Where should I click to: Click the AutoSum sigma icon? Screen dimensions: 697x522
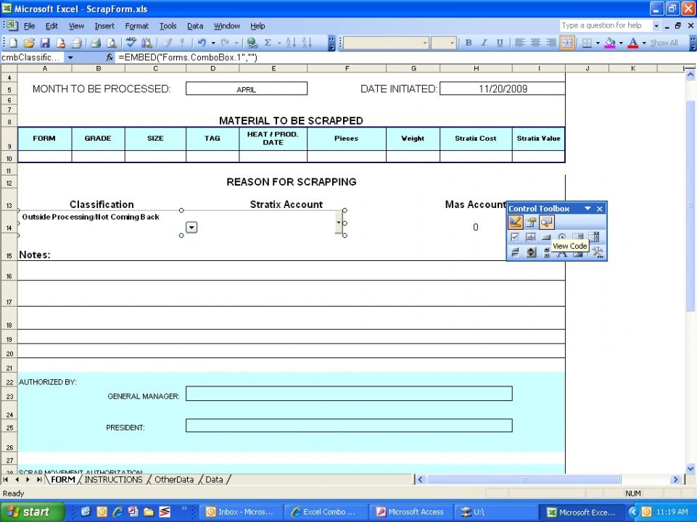point(268,43)
